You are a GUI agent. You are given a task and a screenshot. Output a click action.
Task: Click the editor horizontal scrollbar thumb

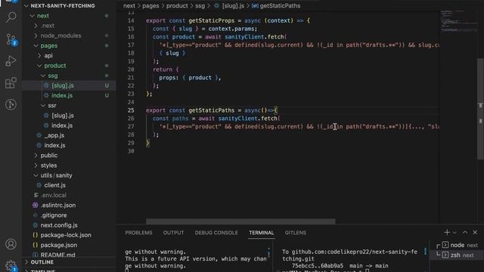[x=240, y=221]
